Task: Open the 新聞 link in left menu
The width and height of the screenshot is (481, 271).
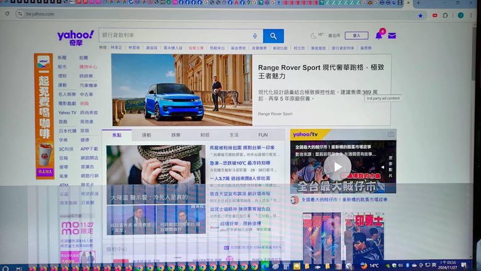Action: click(62, 57)
